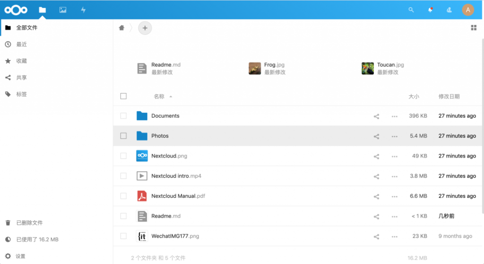The width and height of the screenshot is (484, 264).
Task: Click the search magnifier icon
Action: [x=411, y=9]
